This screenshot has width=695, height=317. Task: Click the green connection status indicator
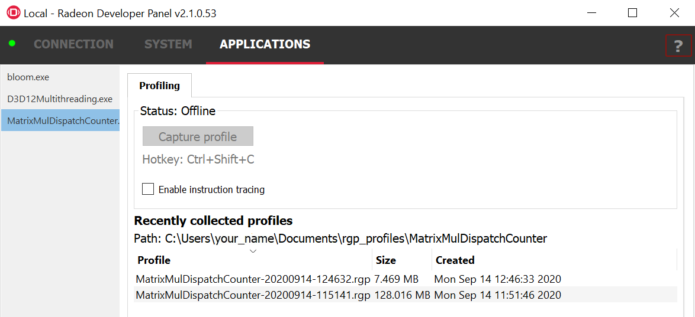(12, 44)
